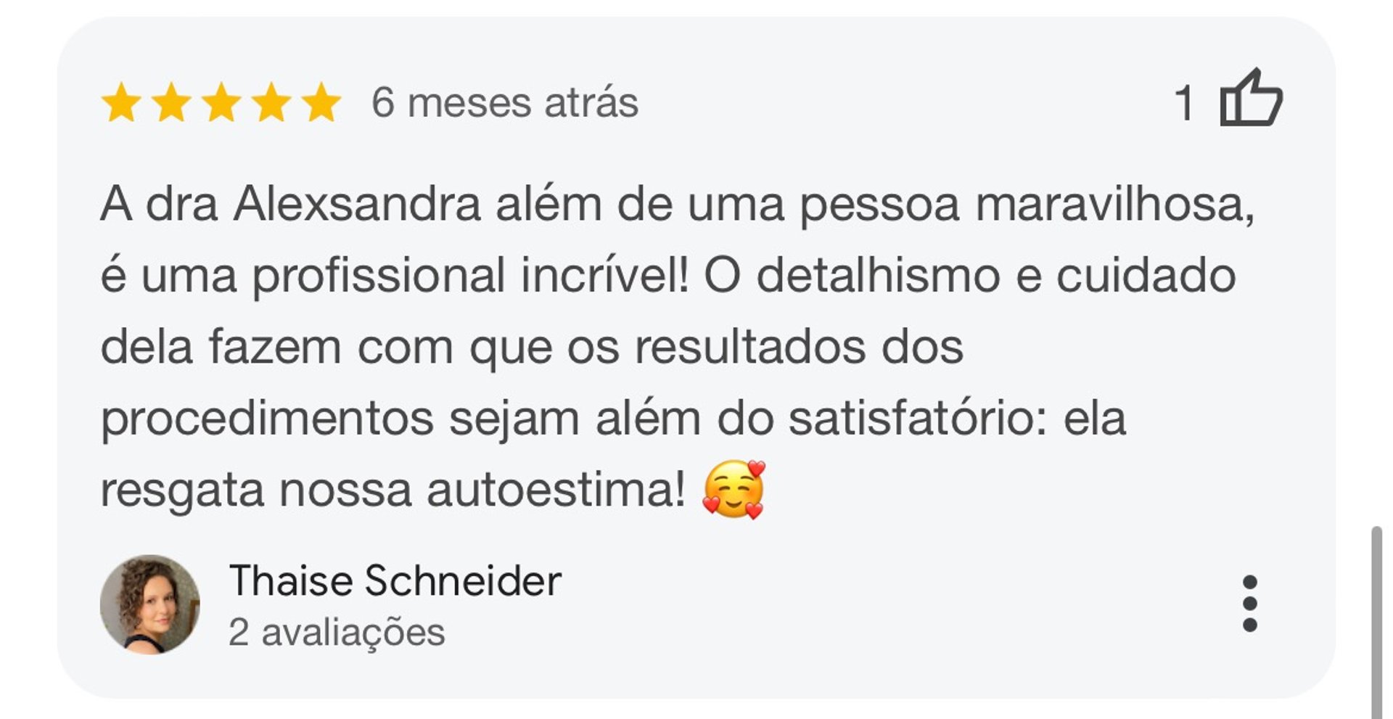Click the "6 meses atrás" timestamp

505,102
